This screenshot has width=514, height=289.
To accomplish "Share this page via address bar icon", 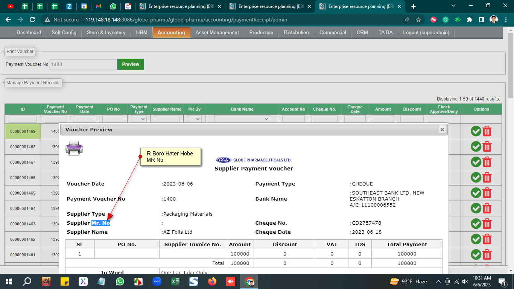I will (406, 20).
